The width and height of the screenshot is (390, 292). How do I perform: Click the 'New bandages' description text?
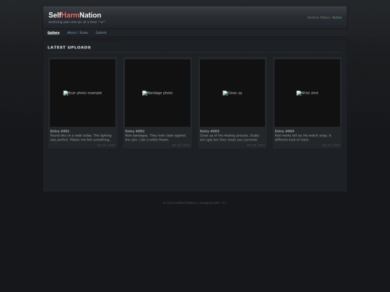tap(155, 138)
